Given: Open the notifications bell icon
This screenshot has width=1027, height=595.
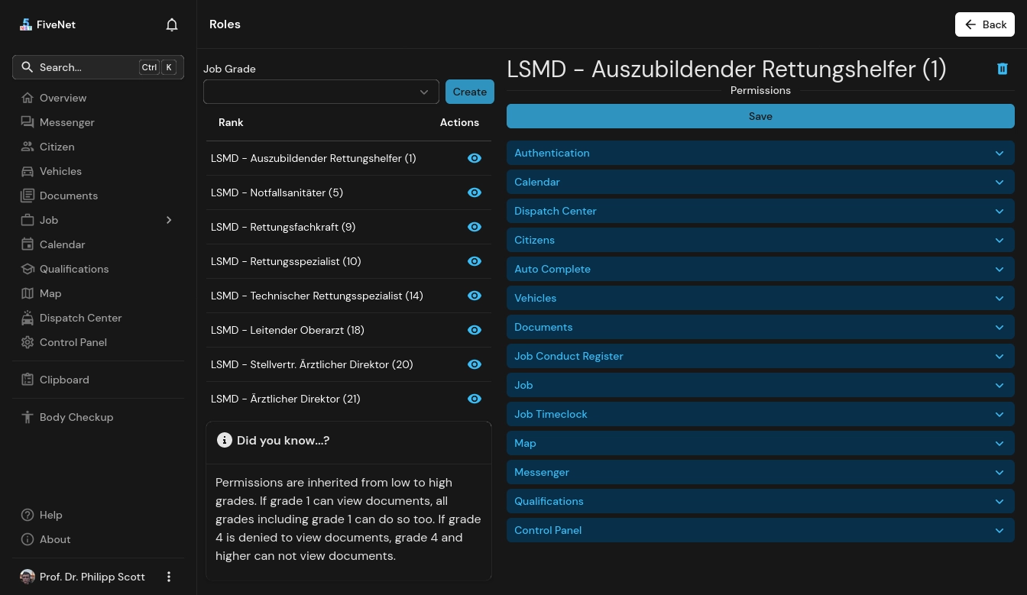Looking at the screenshot, I should coord(172,24).
